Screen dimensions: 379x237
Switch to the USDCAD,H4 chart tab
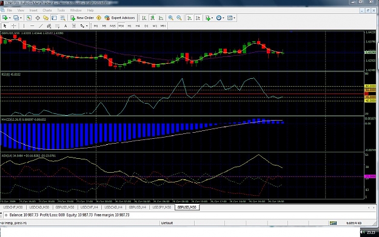pos(113,207)
